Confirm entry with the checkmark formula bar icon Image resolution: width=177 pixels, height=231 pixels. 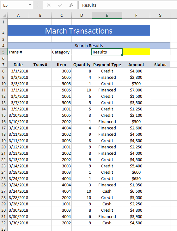click(x=60, y=5)
